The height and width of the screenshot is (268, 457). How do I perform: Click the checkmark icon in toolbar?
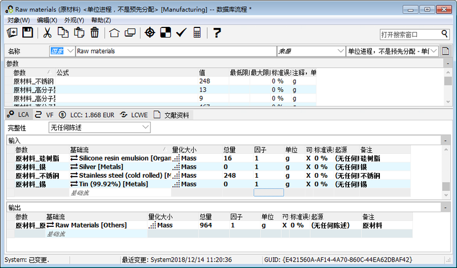point(181,33)
